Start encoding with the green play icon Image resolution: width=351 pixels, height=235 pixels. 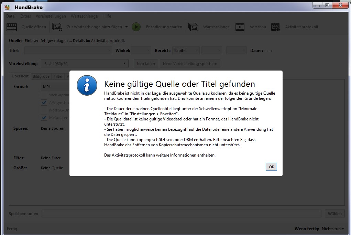(x=136, y=27)
